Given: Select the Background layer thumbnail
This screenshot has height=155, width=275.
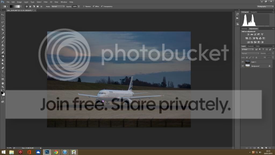Looking at the screenshot, I should tap(247, 66).
